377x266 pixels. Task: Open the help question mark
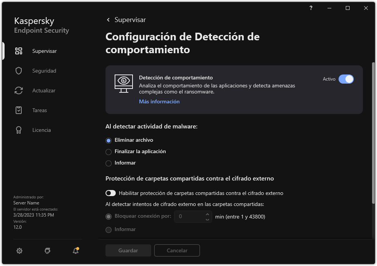(x=310, y=8)
